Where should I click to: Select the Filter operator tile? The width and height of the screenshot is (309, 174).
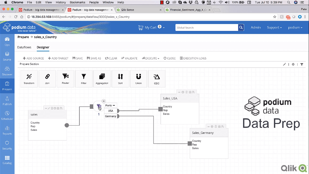coord(84,79)
